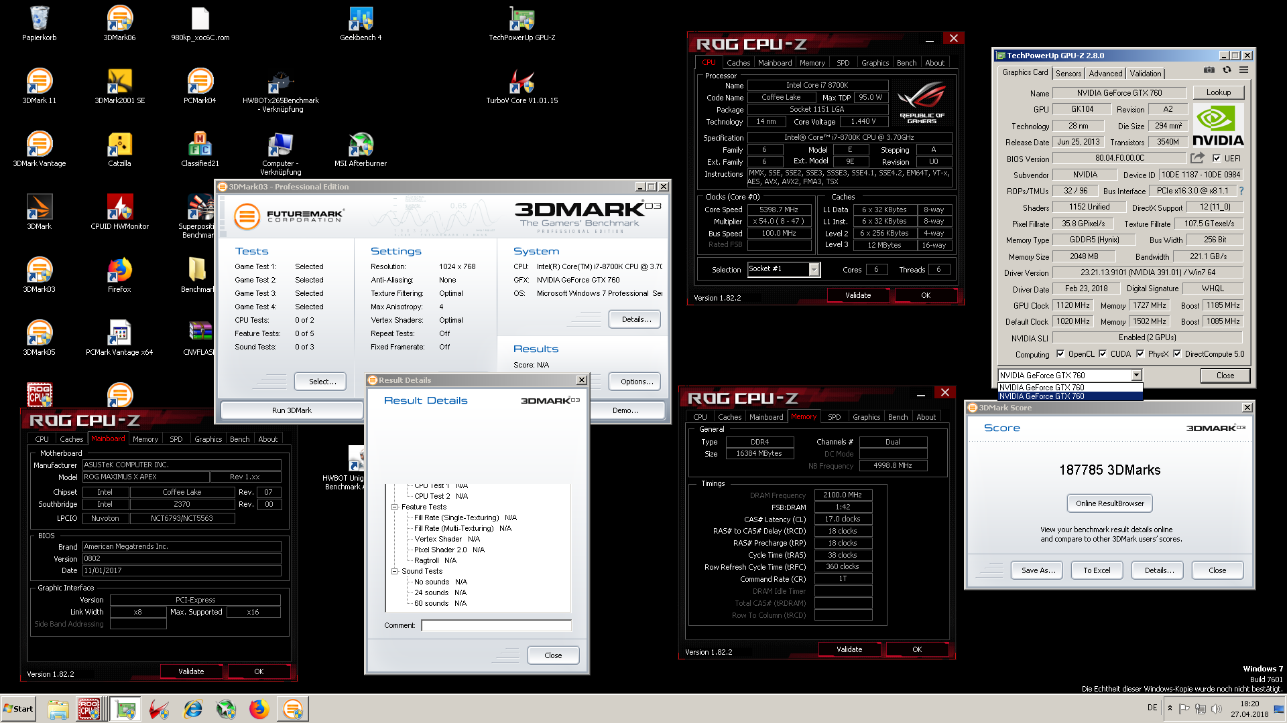Toggle the PhysX checkbox

tap(1140, 354)
